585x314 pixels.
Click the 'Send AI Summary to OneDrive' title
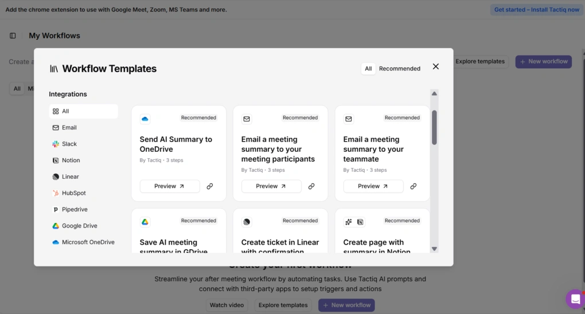[x=175, y=144]
